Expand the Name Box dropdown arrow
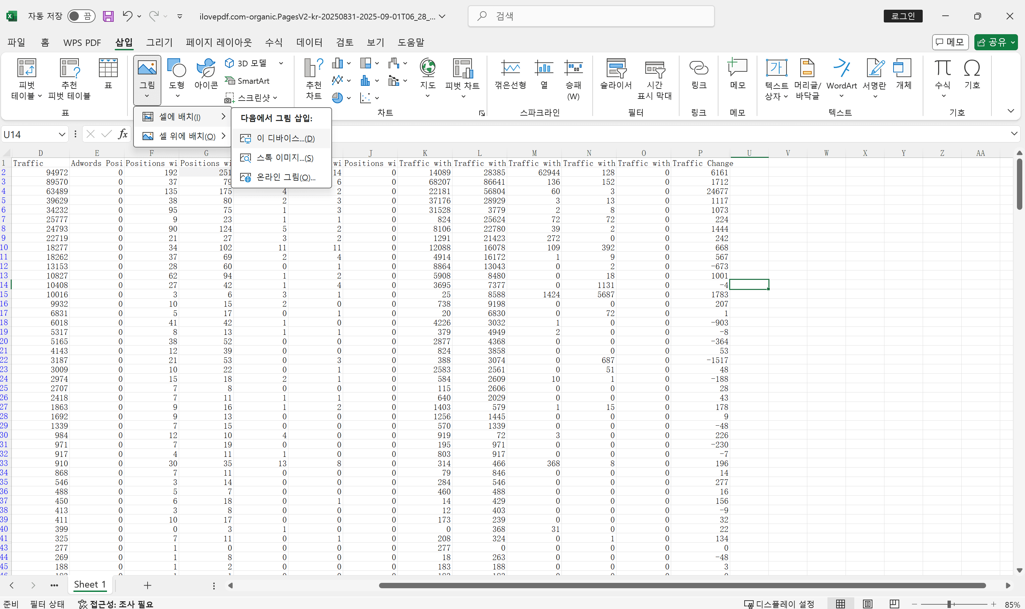 (x=62, y=134)
